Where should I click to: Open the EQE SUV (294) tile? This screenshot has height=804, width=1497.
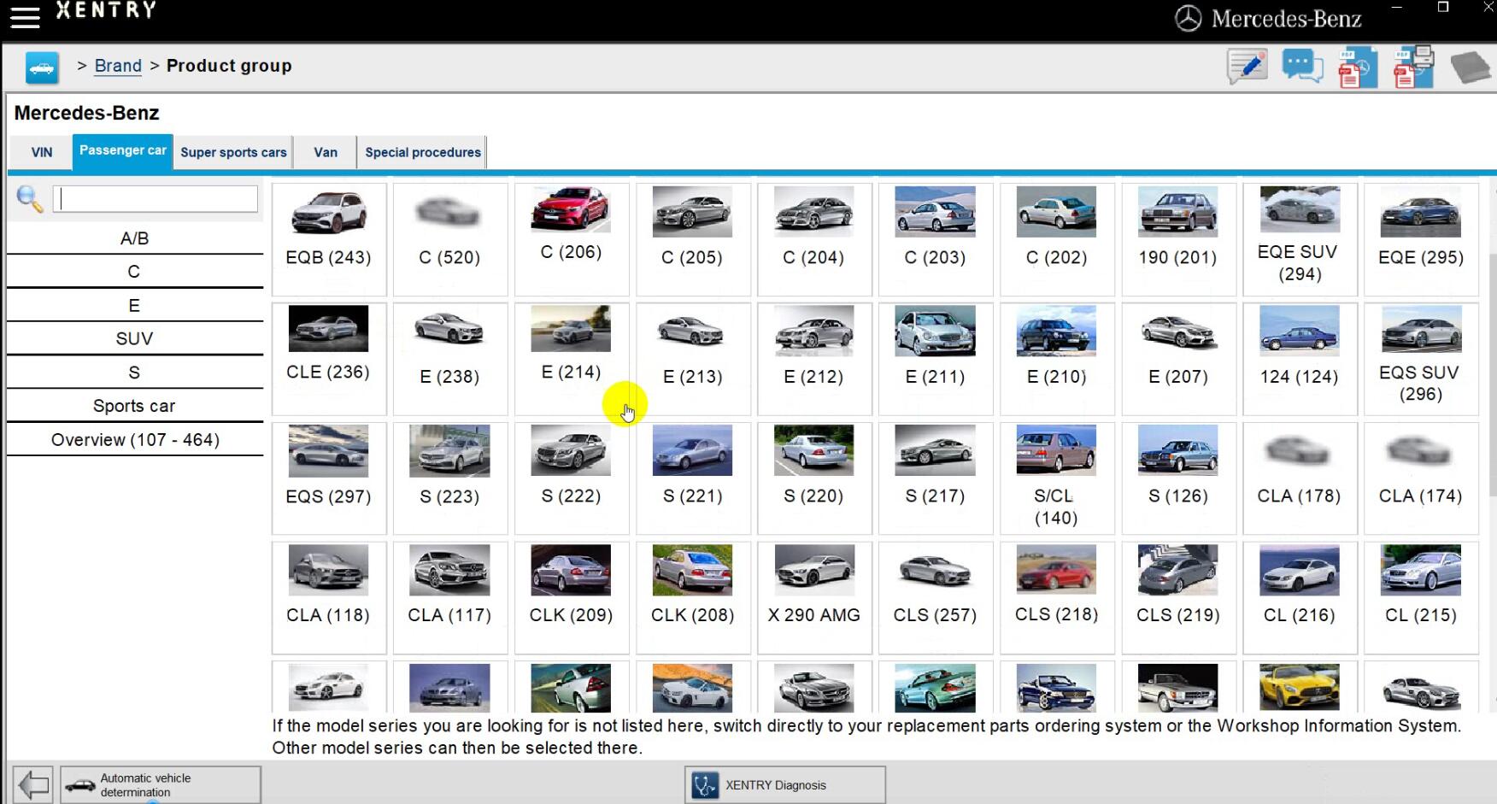[x=1300, y=239]
